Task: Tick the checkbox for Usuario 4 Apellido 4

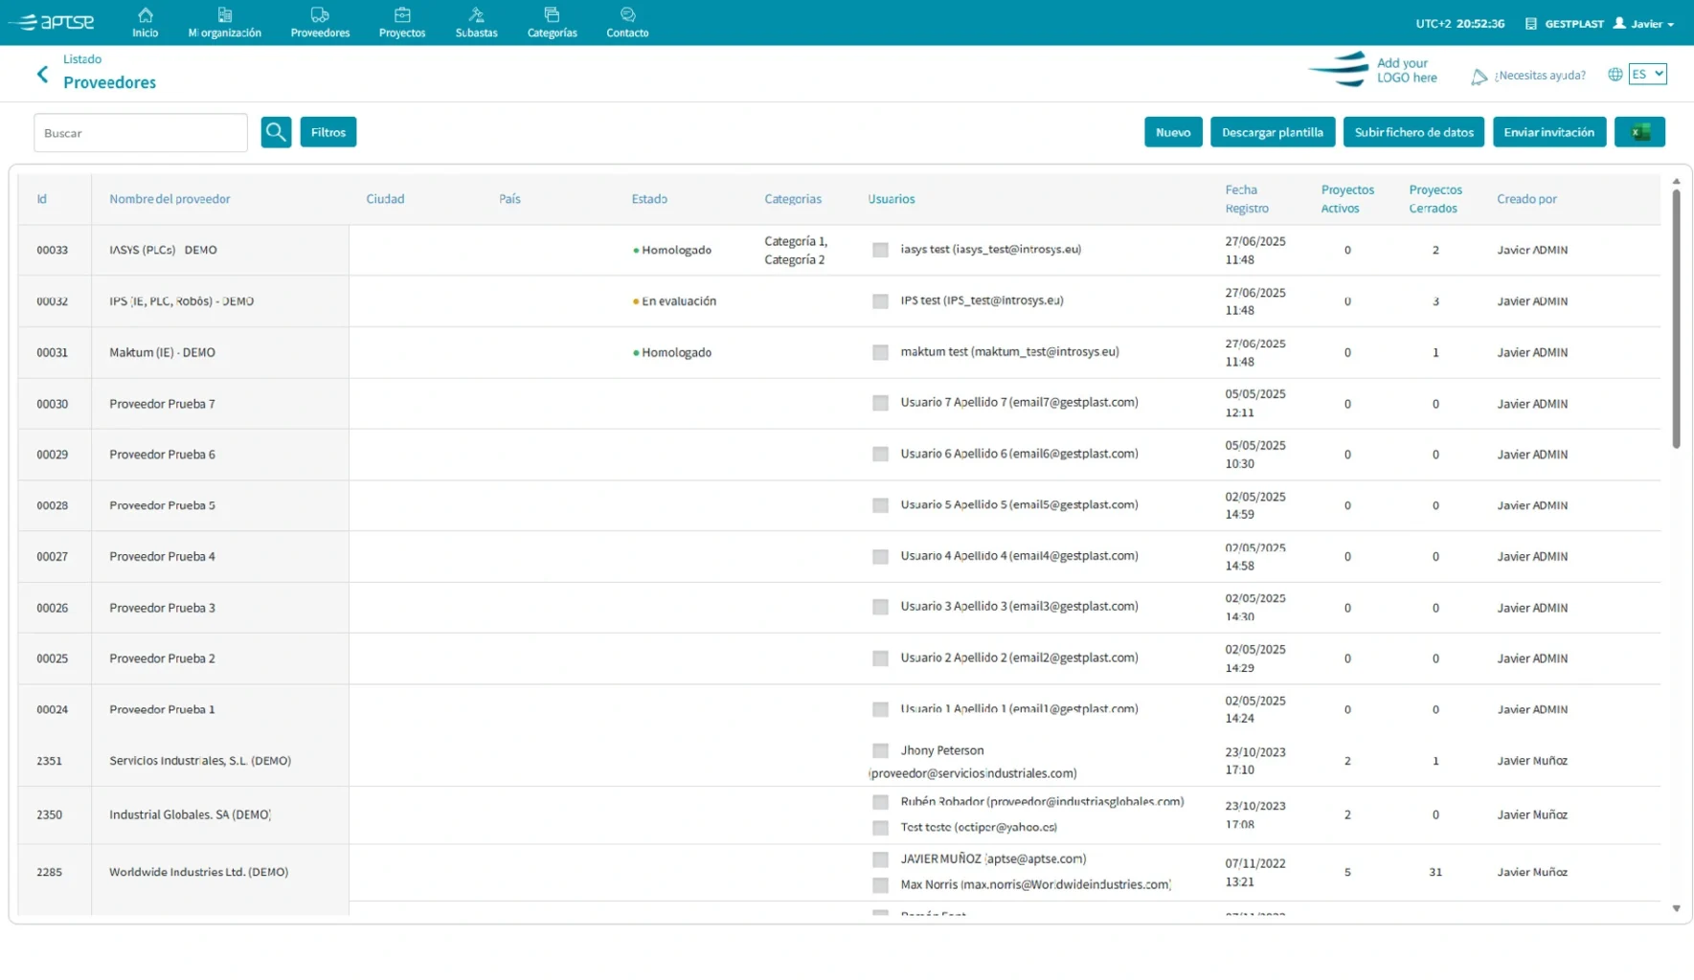Action: [879, 556]
